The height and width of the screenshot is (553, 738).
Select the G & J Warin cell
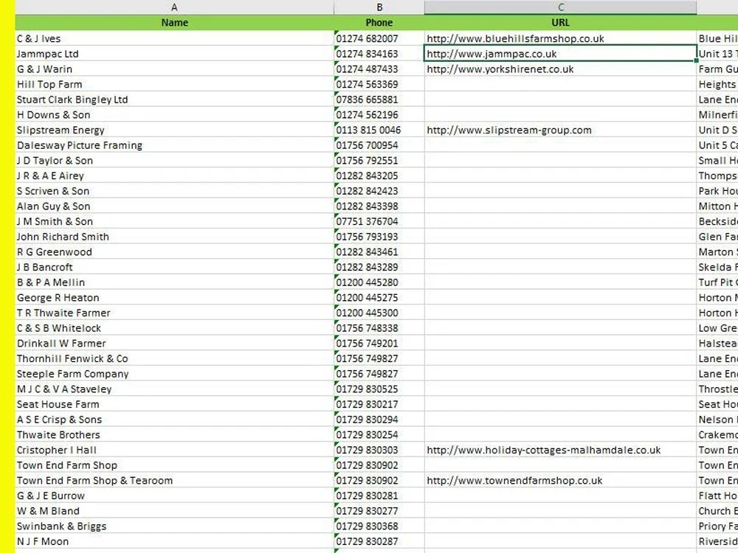174,69
